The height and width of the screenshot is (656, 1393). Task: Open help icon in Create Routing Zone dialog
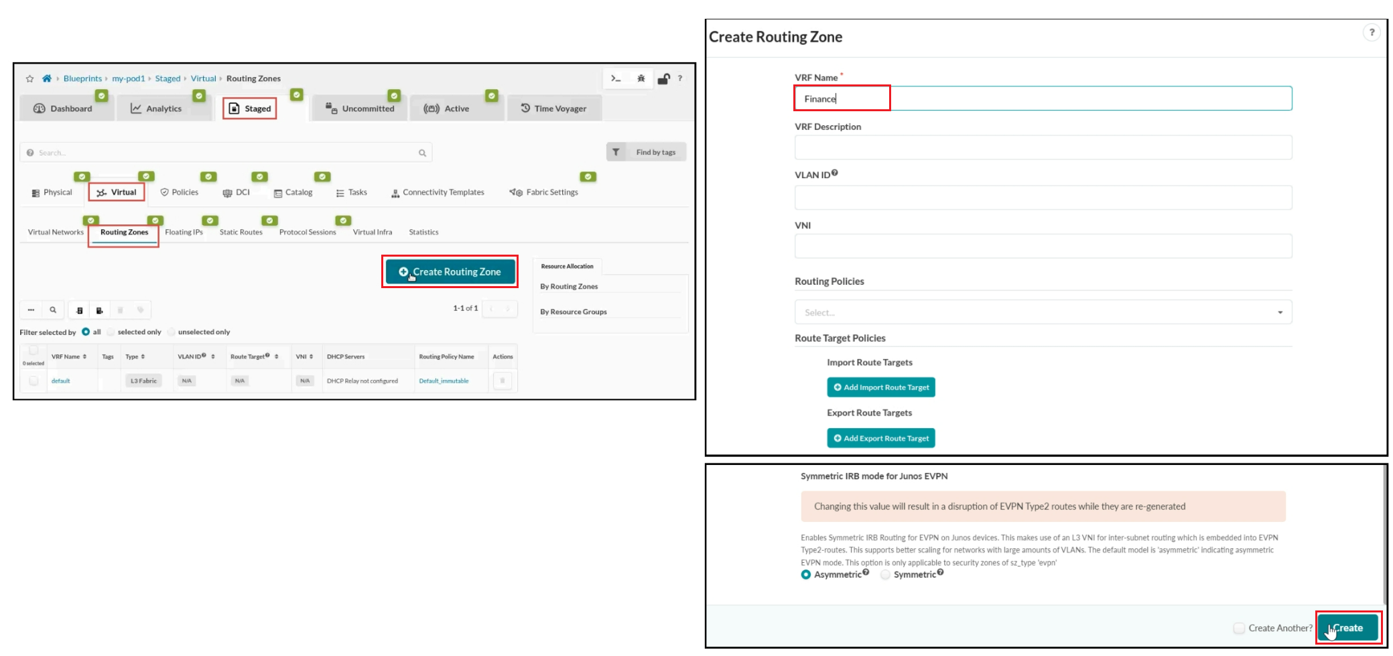pyautogui.click(x=1371, y=32)
